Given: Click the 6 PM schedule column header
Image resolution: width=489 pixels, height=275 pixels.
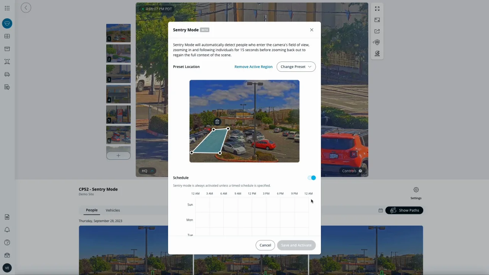Looking at the screenshot, I should [280, 194].
